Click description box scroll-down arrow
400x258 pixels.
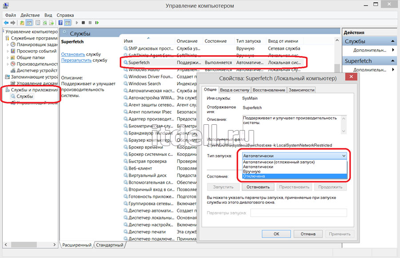click(344, 131)
